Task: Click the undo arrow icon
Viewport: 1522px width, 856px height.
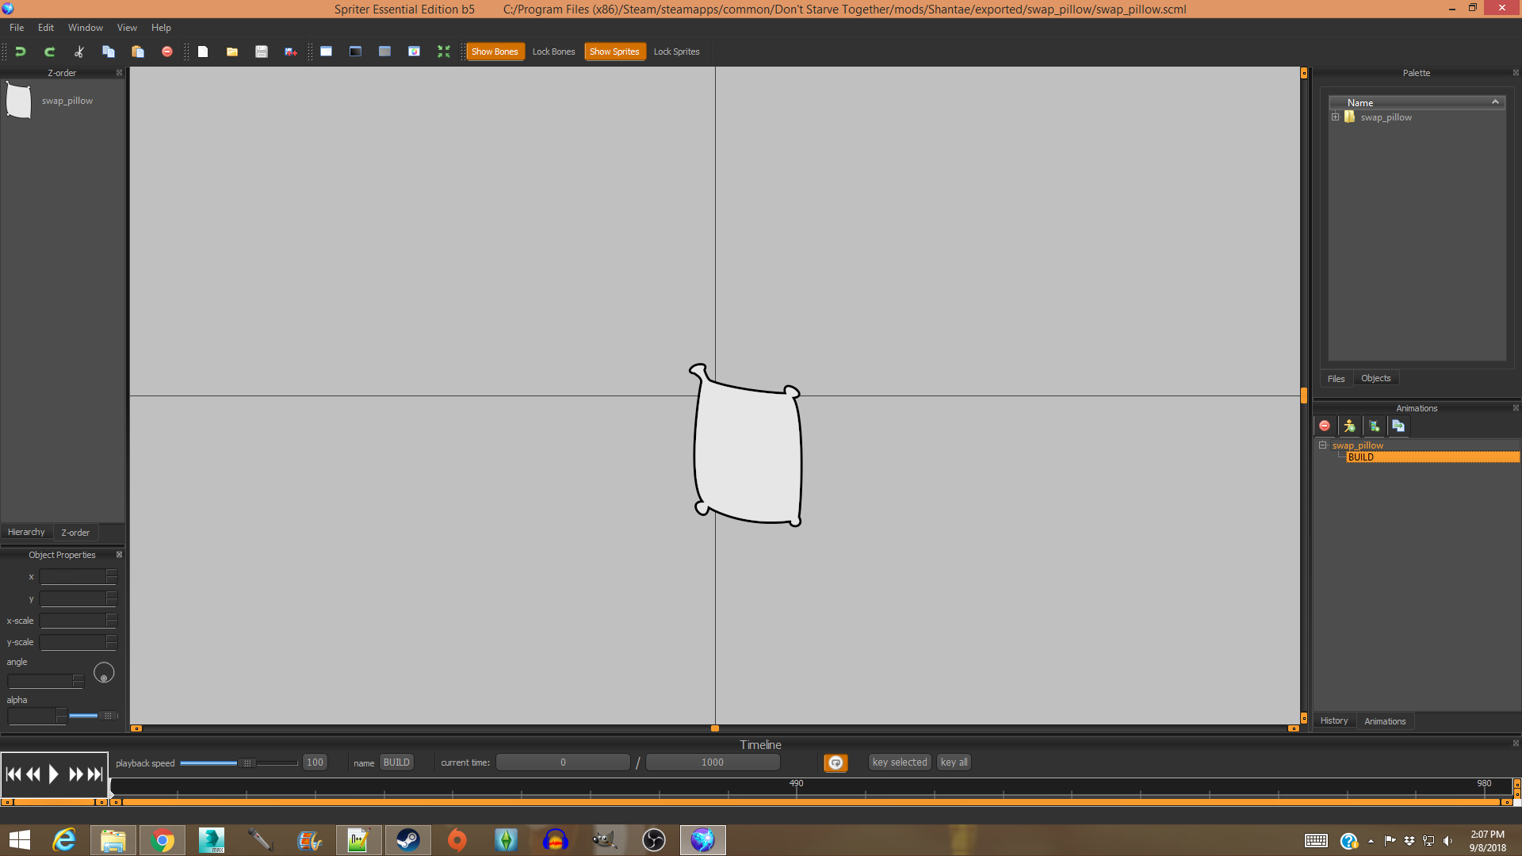Action: pyautogui.click(x=21, y=52)
